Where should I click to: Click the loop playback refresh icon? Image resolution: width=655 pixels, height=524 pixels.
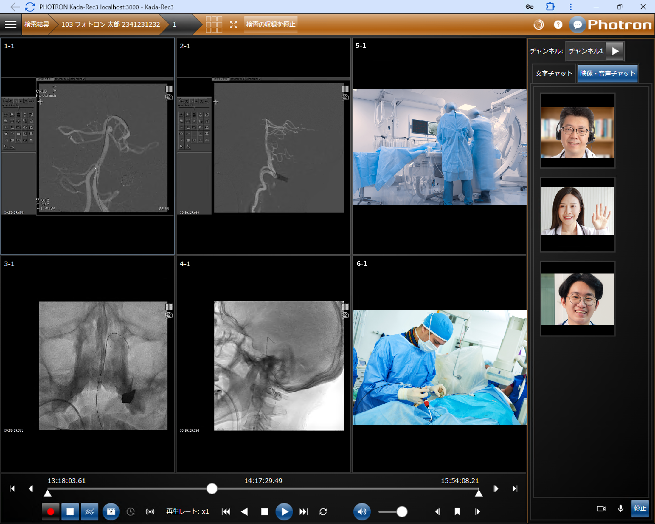tap(323, 511)
